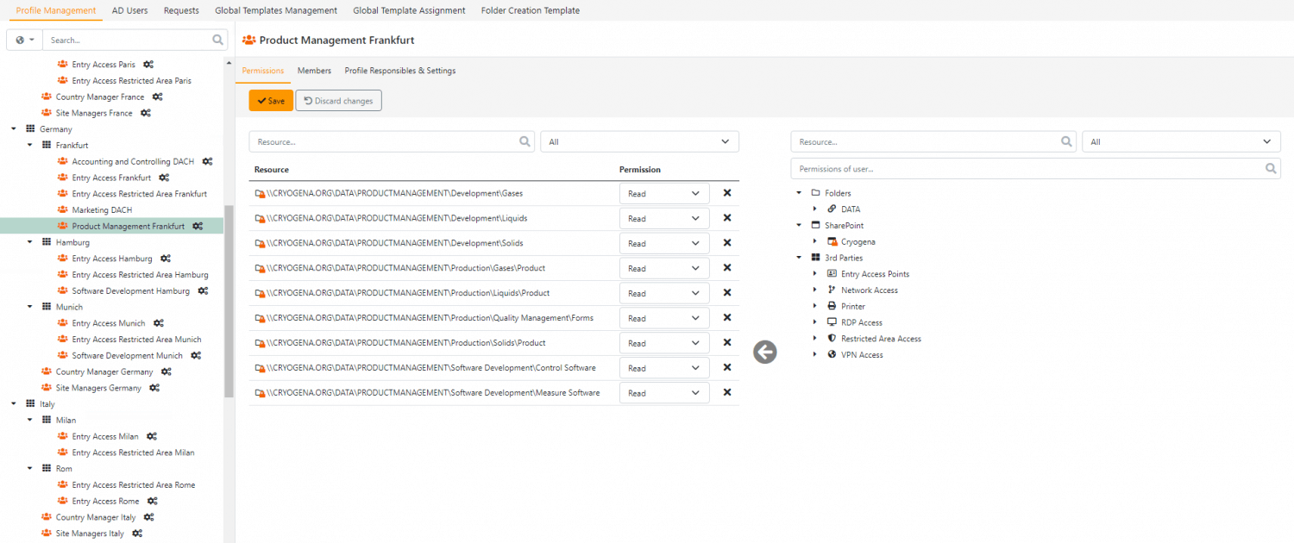Screen dimensions: 1294x543
Task: Collapse the Germany tree node
Action: click(14, 129)
